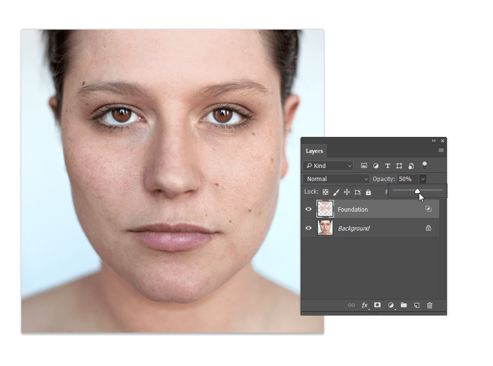
Task: Click the pixel layer filter icon
Action: (x=364, y=166)
